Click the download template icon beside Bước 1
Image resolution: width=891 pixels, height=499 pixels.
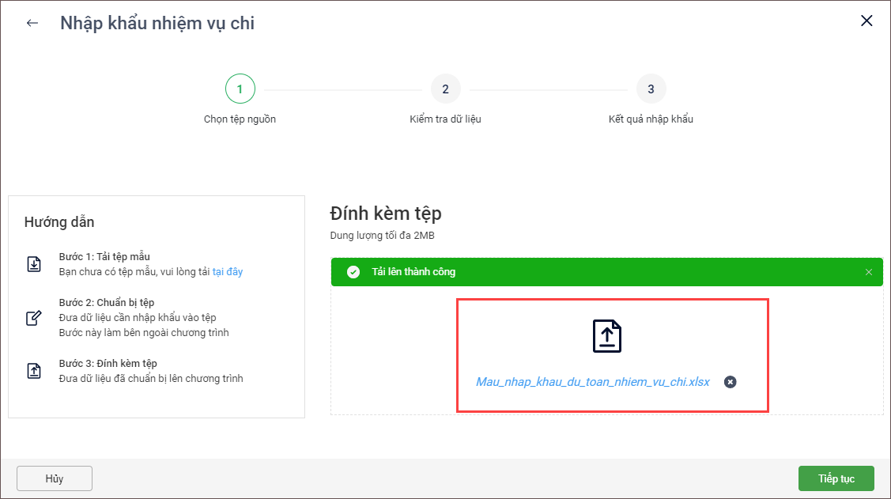(x=34, y=264)
